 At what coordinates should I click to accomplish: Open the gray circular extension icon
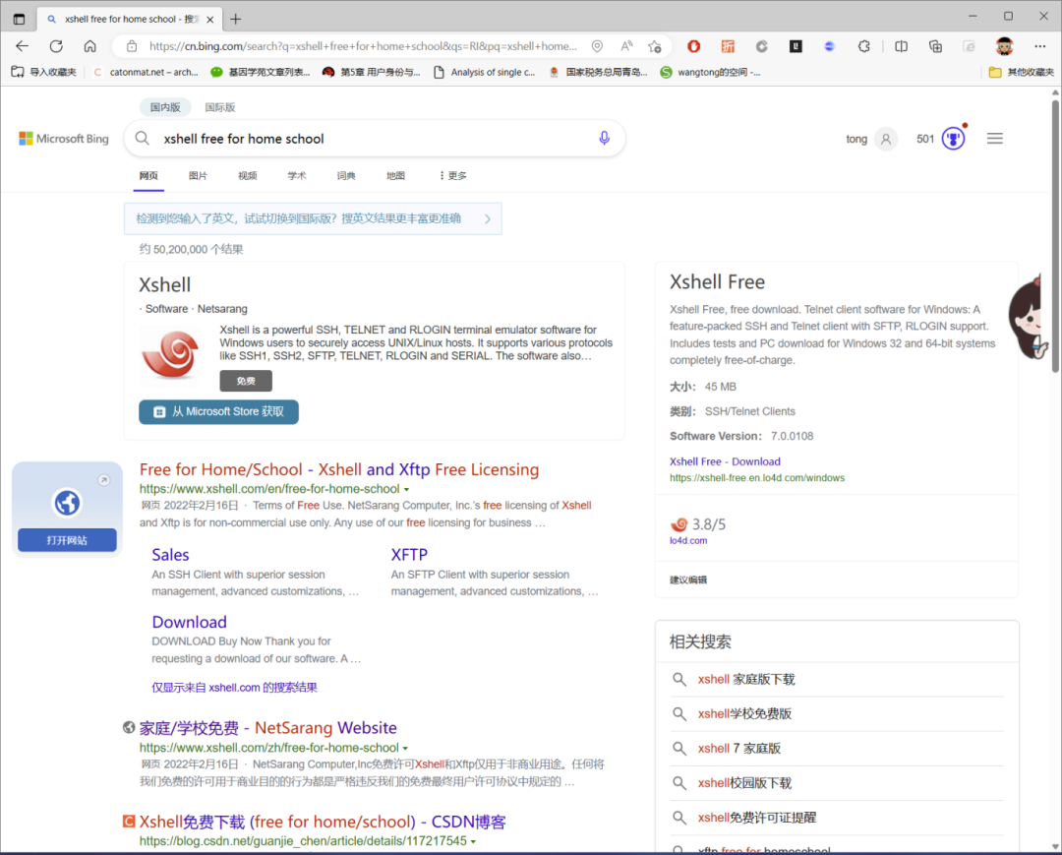point(762,46)
